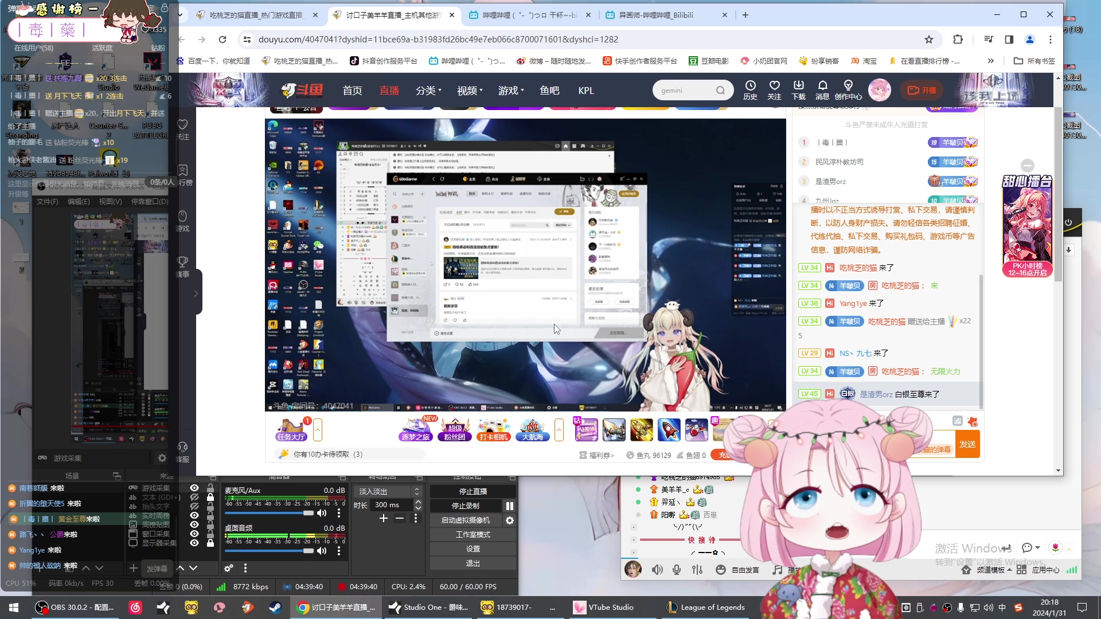Expand the 分类 dropdown in Douyu nav
The image size is (1101, 619).
point(428,91)
